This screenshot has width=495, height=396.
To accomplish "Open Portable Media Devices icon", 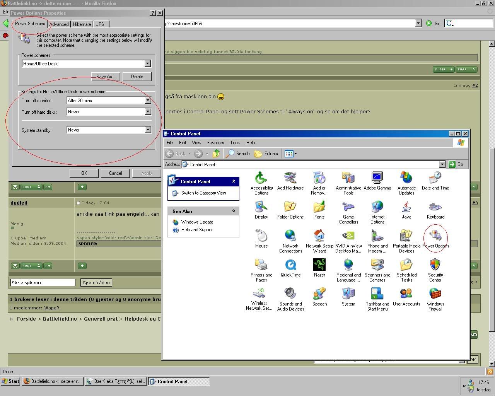I will pos(406,241).
